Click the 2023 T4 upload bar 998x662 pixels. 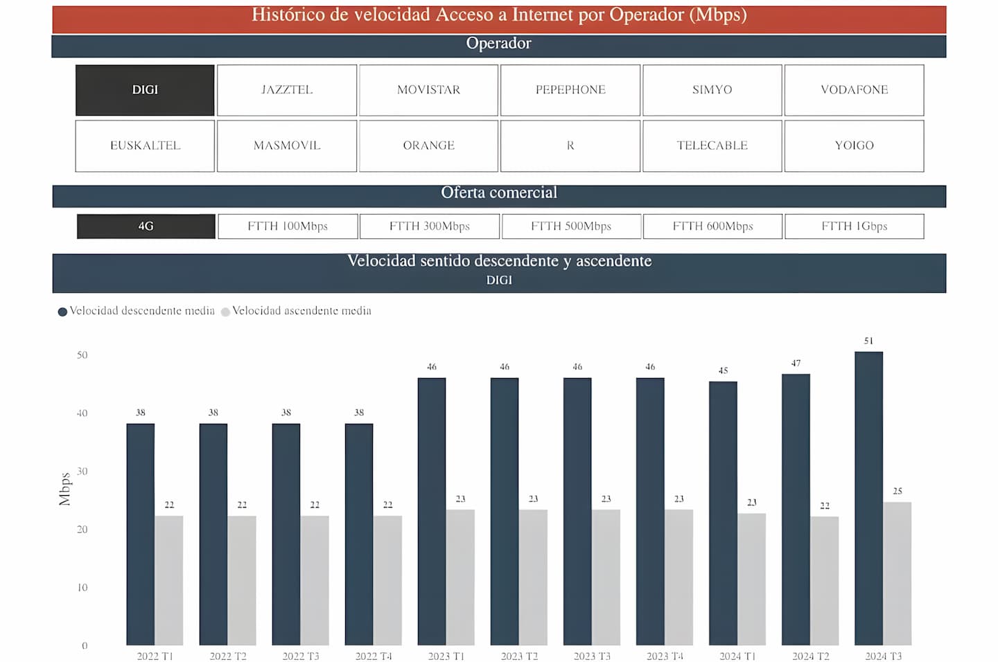click(679, 578)
